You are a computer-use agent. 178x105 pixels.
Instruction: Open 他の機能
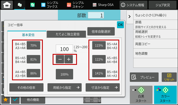[33, 100]
